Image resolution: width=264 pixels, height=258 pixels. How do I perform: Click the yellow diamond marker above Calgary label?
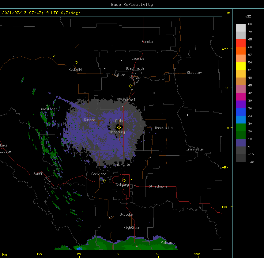coord(124,180)
